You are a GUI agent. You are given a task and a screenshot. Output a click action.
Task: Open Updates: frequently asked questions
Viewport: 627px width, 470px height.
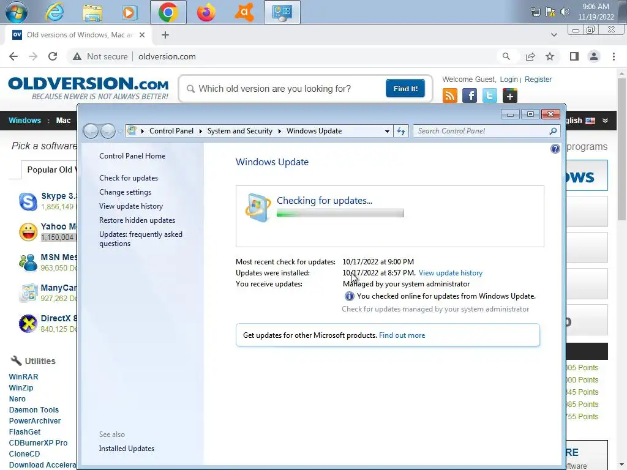141,239
